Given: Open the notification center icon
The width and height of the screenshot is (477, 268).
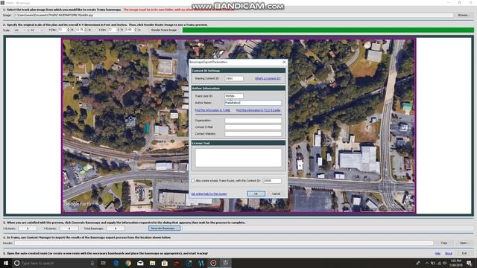Looking at the screenshot, I should point(470,263).
